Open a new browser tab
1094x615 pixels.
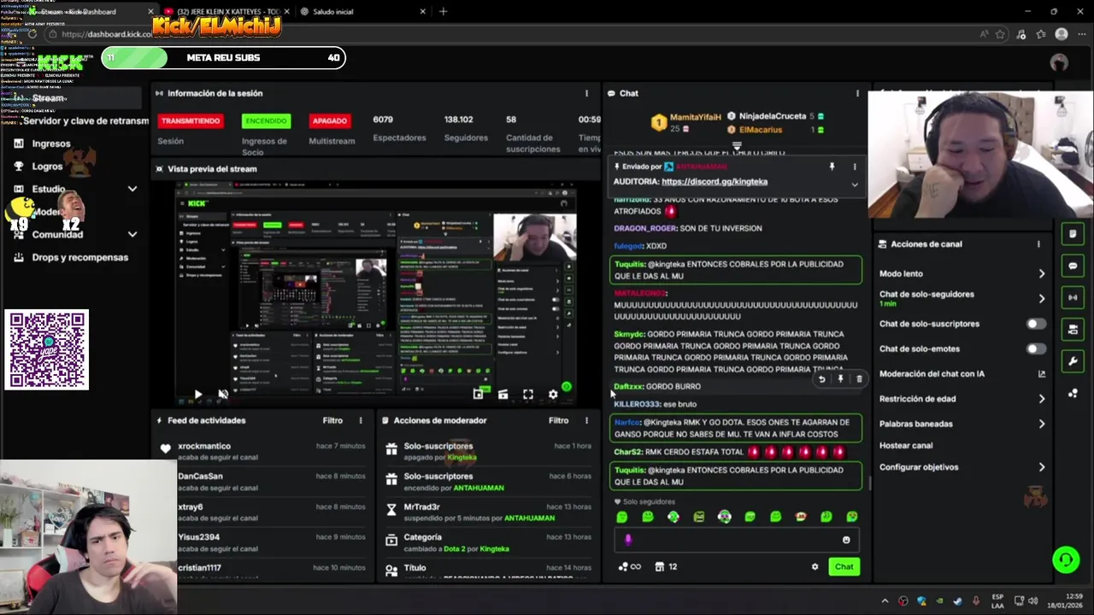(x=443, y=12)
